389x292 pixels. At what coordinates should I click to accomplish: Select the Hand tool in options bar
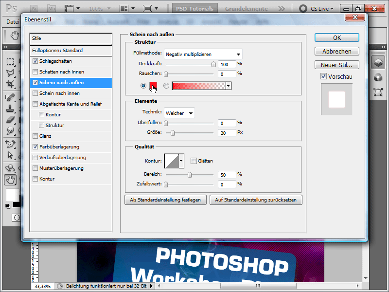(x=15, y=36)
